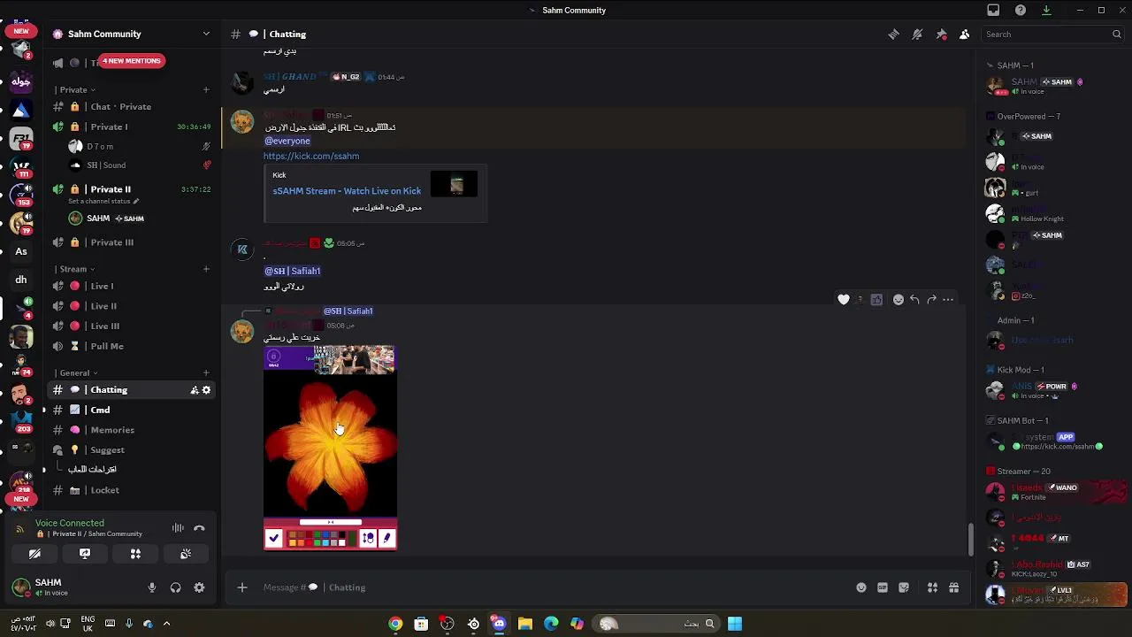Open pinned messages
1132x637 pixels.
coord(941,35)
